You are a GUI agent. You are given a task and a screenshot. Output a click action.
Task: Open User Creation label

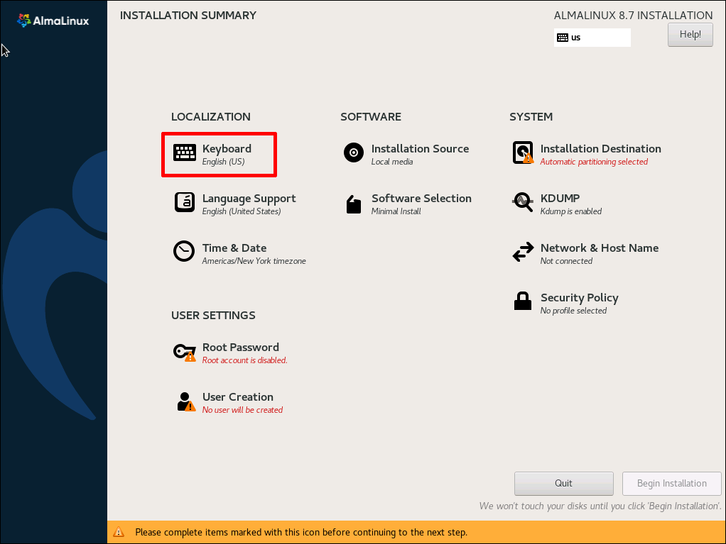tap(237, 397)
